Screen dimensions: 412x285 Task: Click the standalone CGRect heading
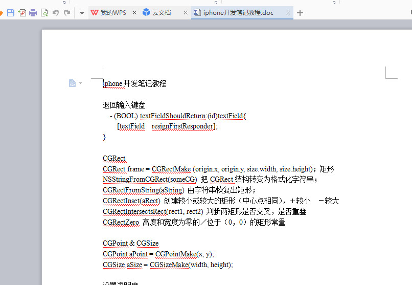114,158
